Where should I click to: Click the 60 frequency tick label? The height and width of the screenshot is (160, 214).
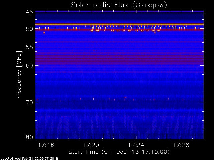29,66
